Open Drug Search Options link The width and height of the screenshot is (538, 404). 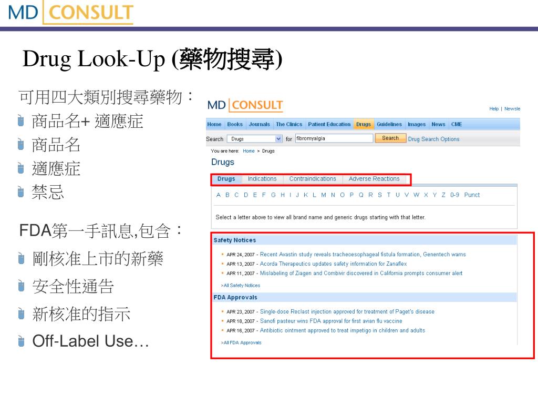[x=433, y=139]
